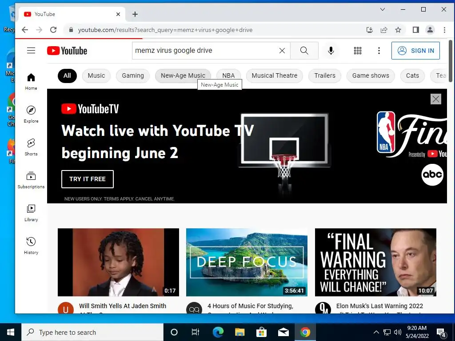Screen dimensions: 455x341
Task: Clear the search box with the X
Action: (282, 51)
